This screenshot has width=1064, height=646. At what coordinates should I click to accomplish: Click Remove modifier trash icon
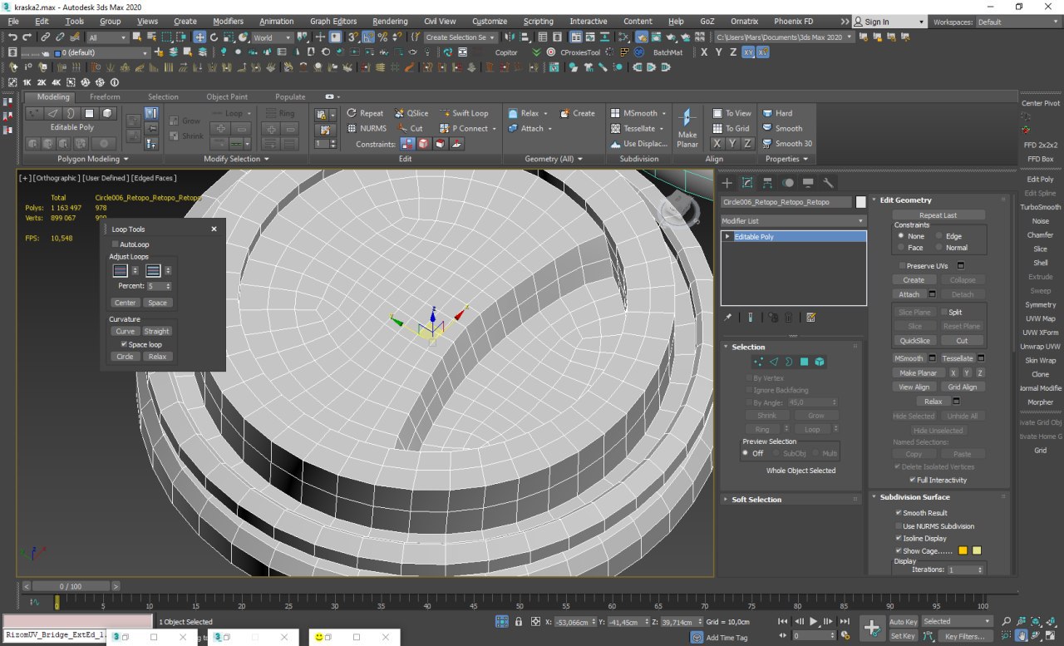click(x=788, y=318)
